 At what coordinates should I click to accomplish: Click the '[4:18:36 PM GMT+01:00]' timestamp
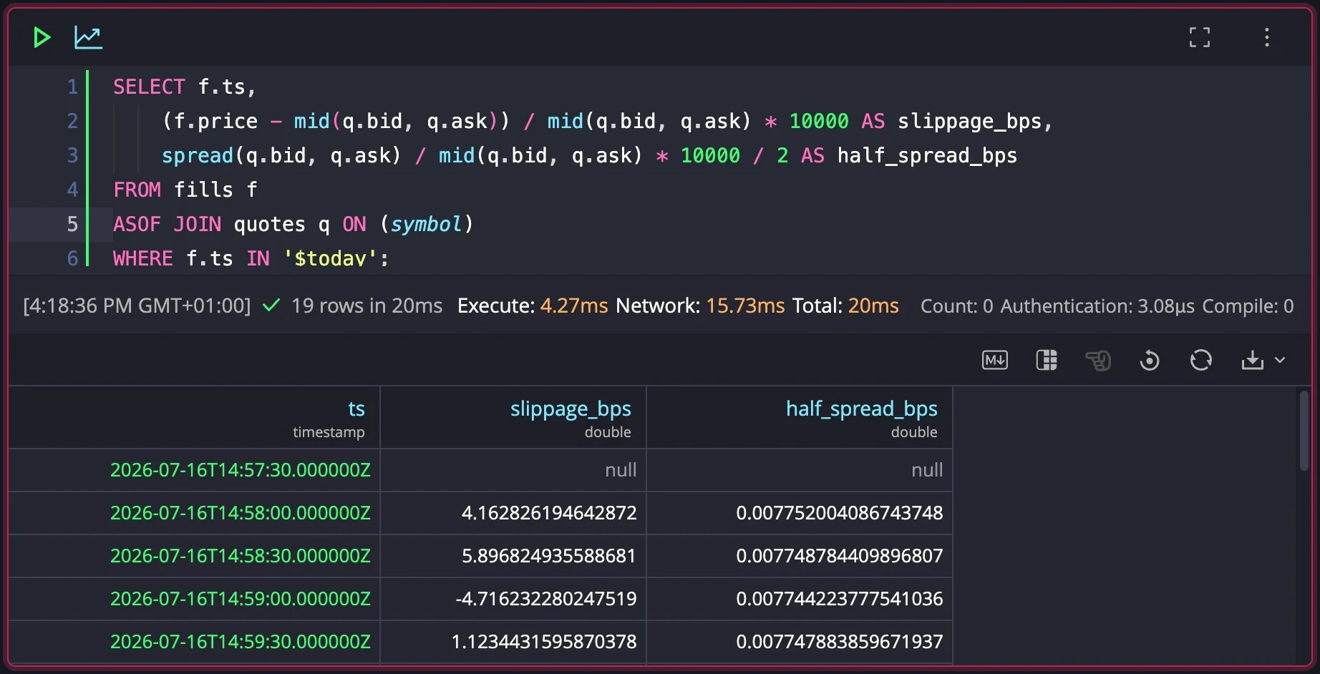coord(137,306)
